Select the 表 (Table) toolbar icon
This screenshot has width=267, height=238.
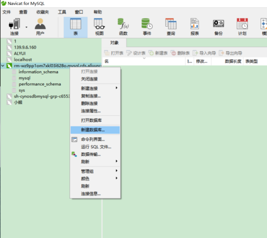[x=76, y=27]
